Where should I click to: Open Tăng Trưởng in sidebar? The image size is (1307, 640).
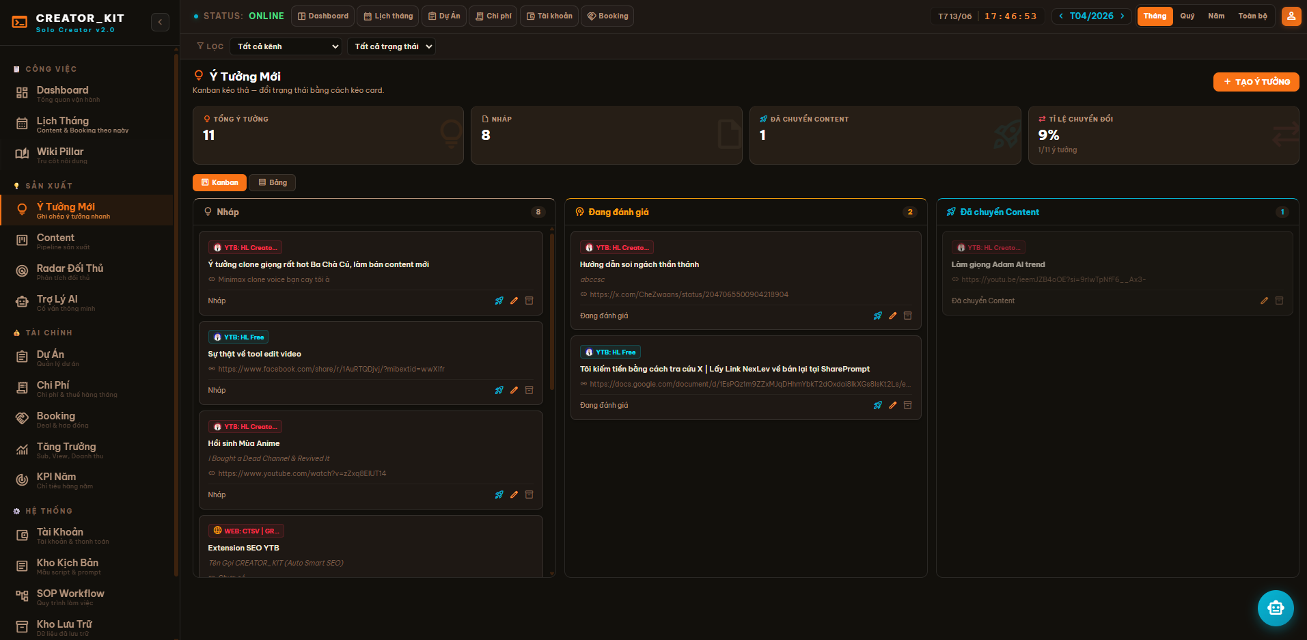point(87,450)
